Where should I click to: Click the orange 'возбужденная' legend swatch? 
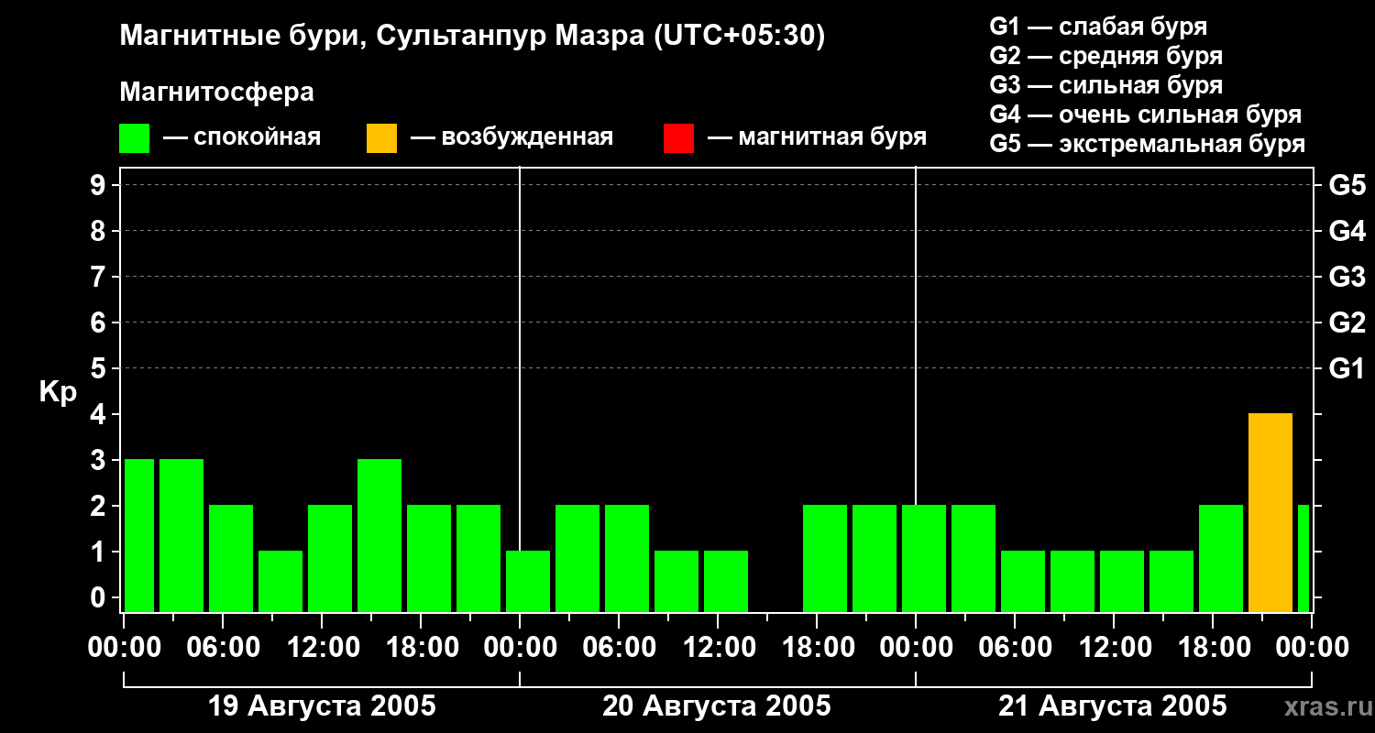(x=381, y=138)
